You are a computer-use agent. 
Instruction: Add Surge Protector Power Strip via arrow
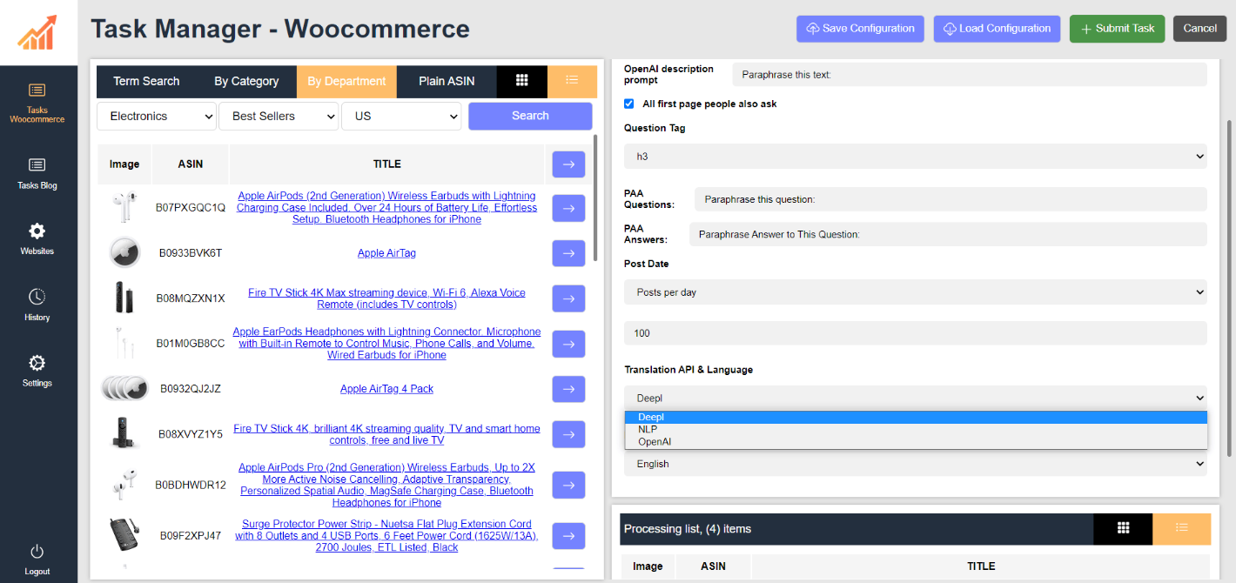tap(568, 536)
